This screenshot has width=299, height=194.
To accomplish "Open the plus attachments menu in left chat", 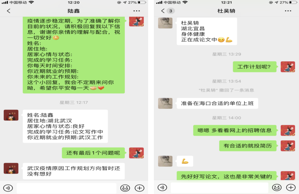I will click(x=140, y=188).
